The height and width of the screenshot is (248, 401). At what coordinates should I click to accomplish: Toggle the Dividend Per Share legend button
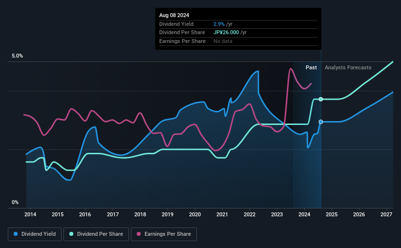(96, 234)
